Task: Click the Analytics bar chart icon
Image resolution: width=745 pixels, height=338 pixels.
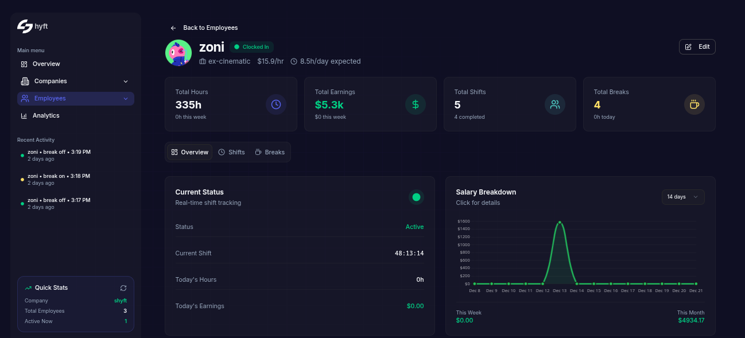Action: pos(24,116)
